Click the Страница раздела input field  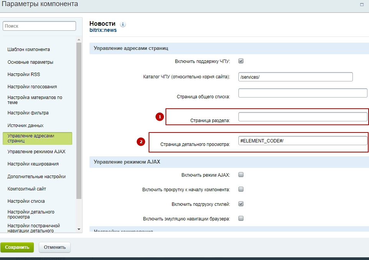[303, 117]
